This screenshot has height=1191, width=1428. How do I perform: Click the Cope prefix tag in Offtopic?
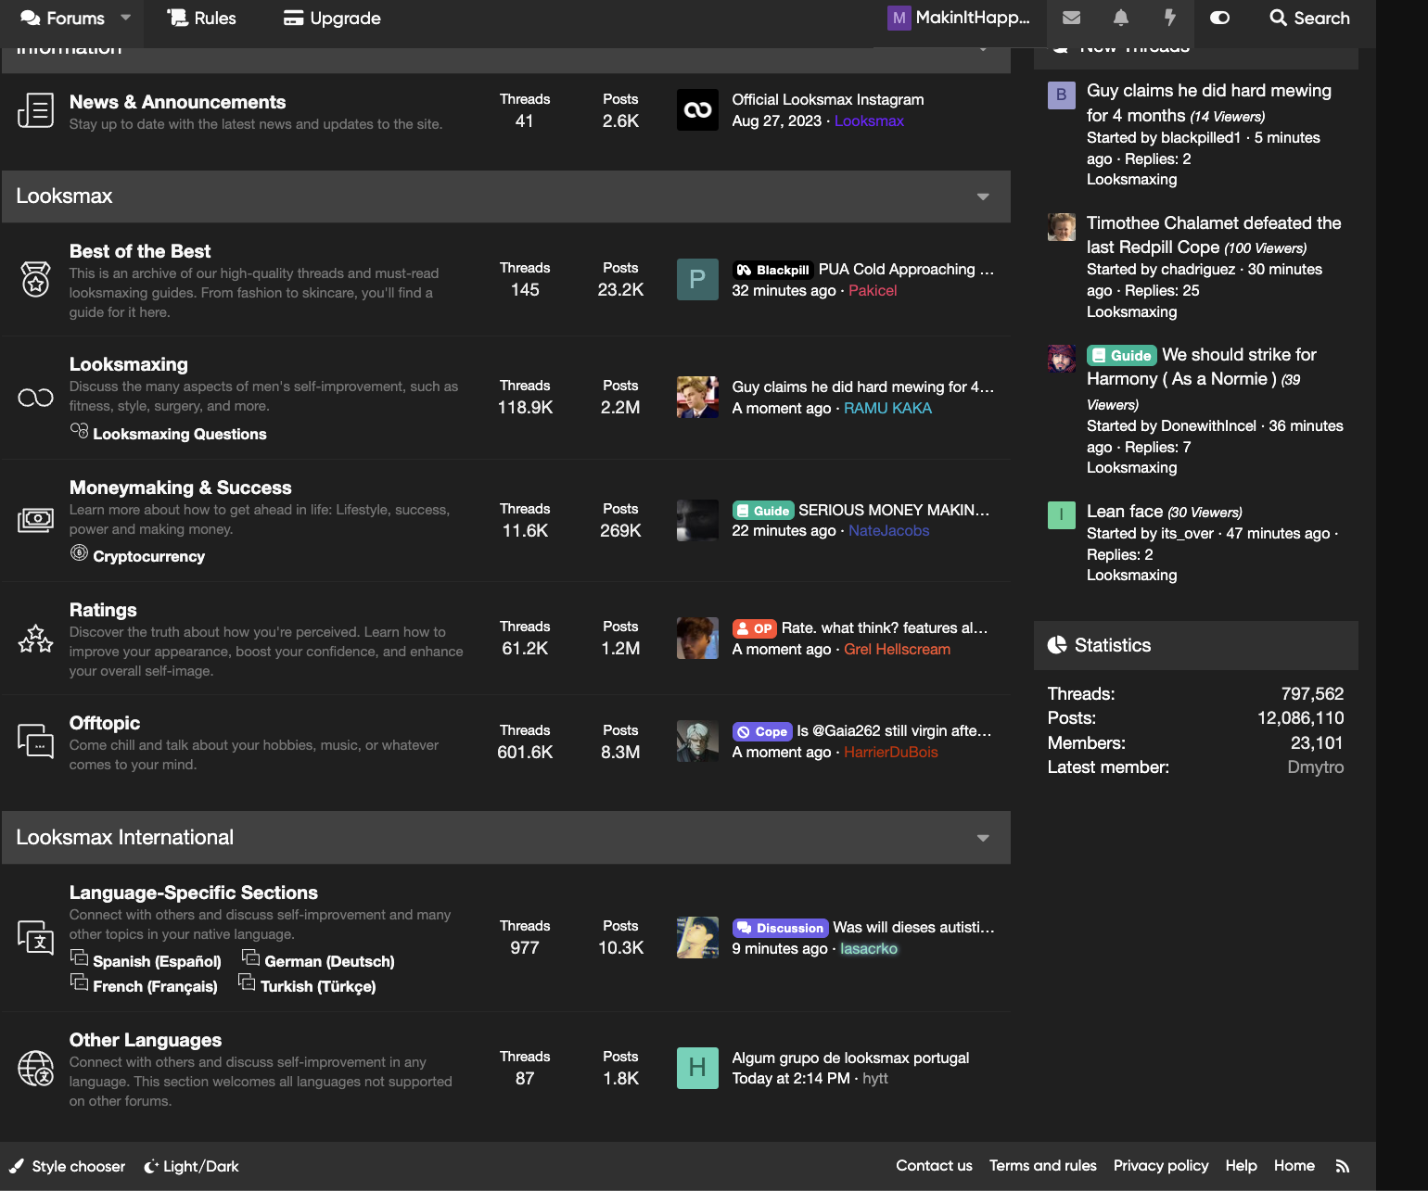tap(761, 731)
